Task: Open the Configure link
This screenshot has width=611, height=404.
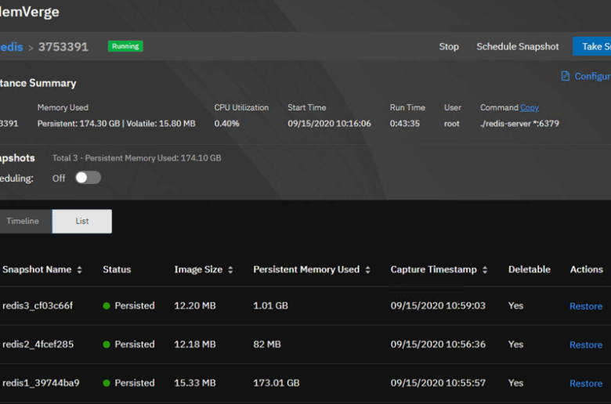Action: pos(592,76)
